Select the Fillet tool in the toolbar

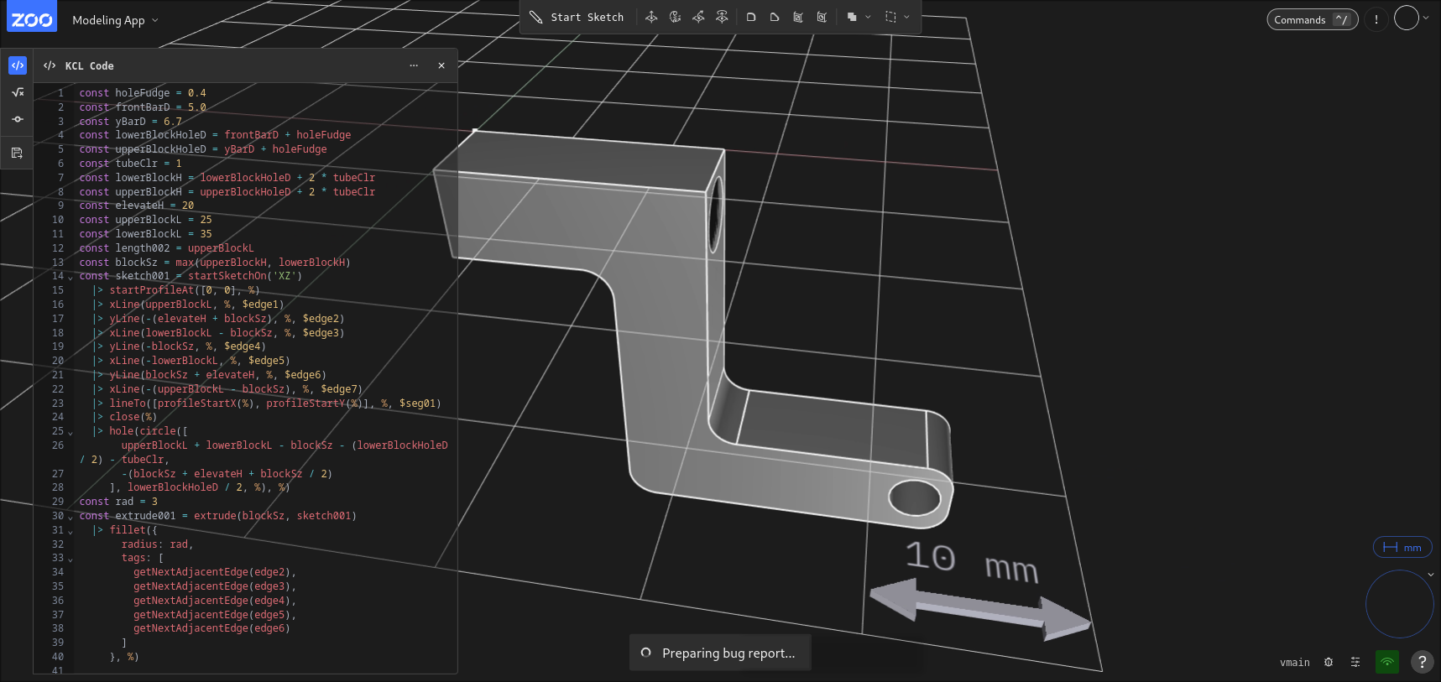(751, 17)
